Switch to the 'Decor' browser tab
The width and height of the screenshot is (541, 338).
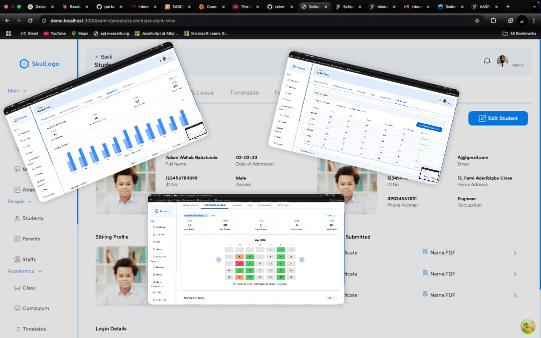coord(41,7)
